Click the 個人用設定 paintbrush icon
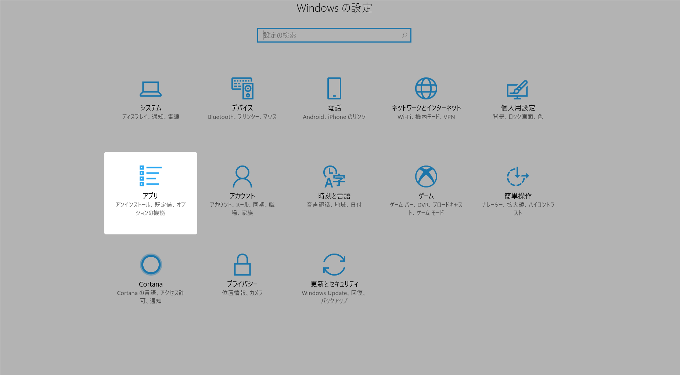The image size is (680, 375). (x=518, y=89)
